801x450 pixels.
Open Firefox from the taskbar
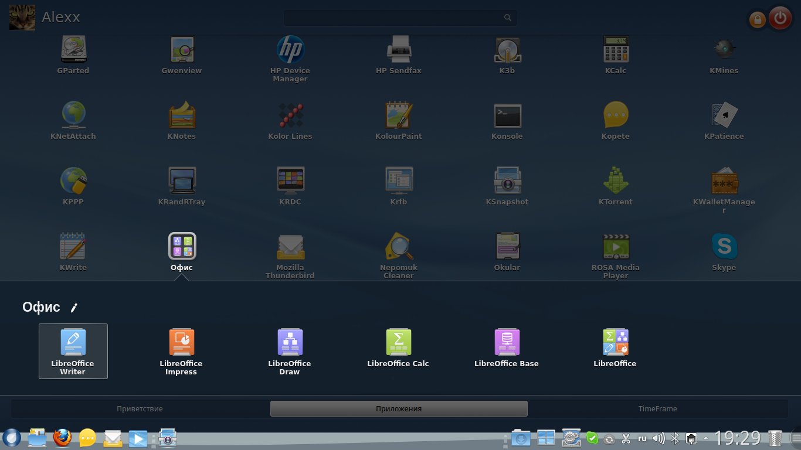[62, 438]
